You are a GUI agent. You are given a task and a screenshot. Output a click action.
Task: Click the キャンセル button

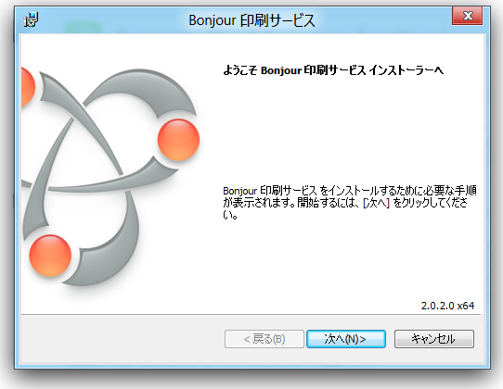pos(434,339)
